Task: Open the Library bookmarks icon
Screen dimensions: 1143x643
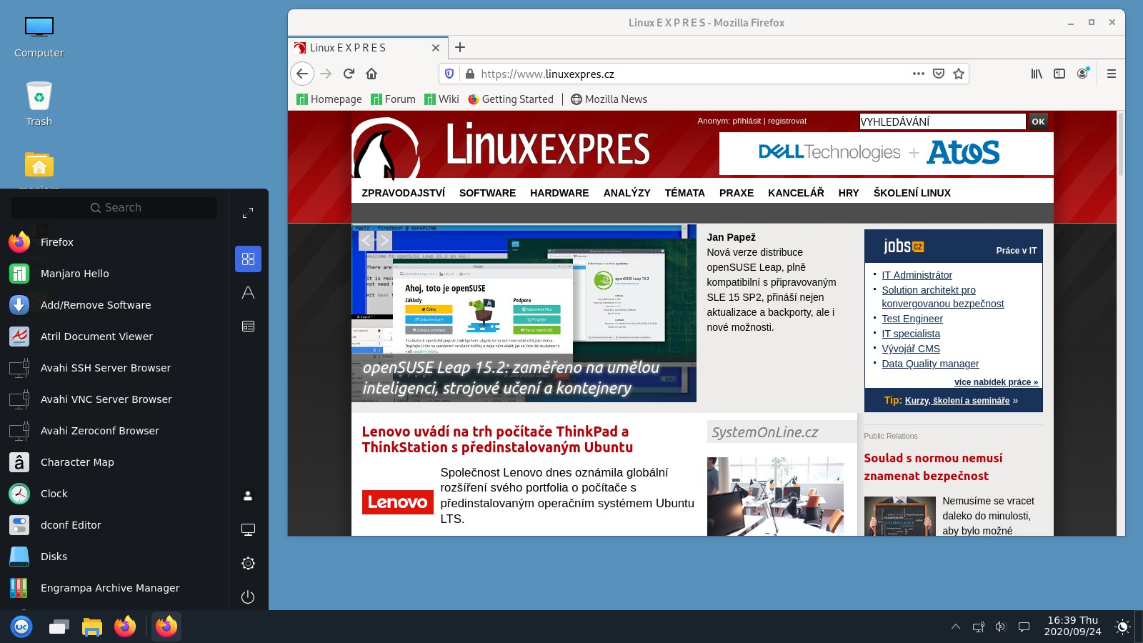Action: [x=1037, y=74]
